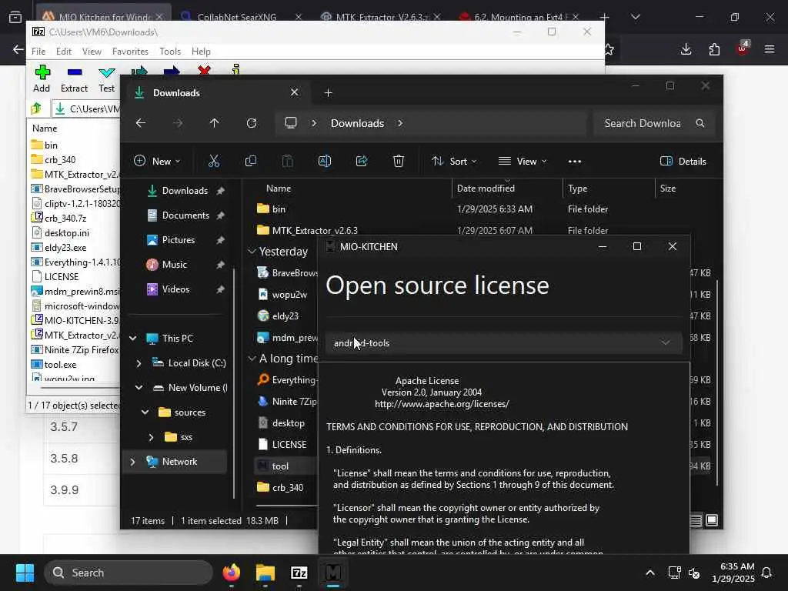Open the Favorites menu in 7-Zip

click(x=130, y=52)
